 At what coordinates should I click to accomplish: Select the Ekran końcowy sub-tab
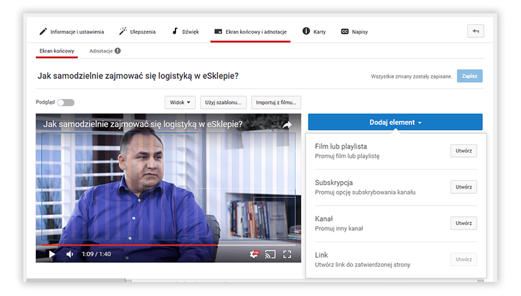point(57,50)
